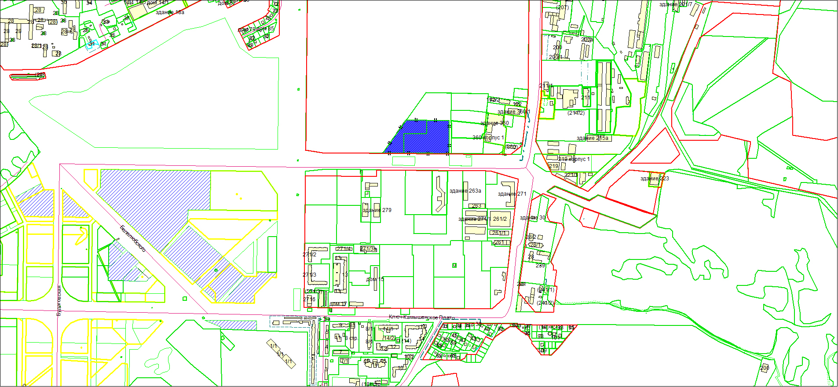Select the здание 215а label
Image resolution: width=838 pixels, height=387 pixels.
[592, 138]
